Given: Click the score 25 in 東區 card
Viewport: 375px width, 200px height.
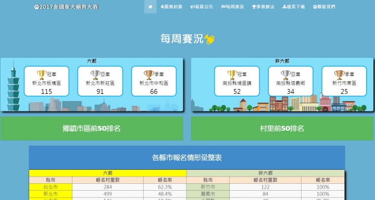Looking at the screenshot, I should [344, 92].
